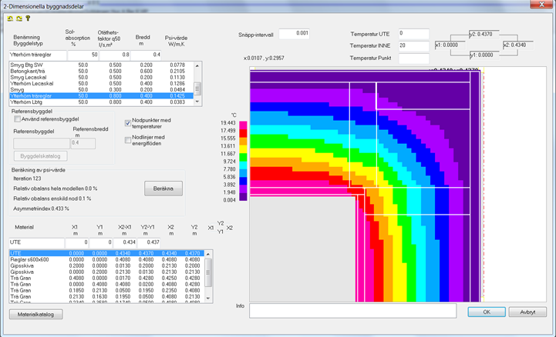The image size is (556, 337).
Task: Click the gray interior area of corner model
Action: click(302, 249)
